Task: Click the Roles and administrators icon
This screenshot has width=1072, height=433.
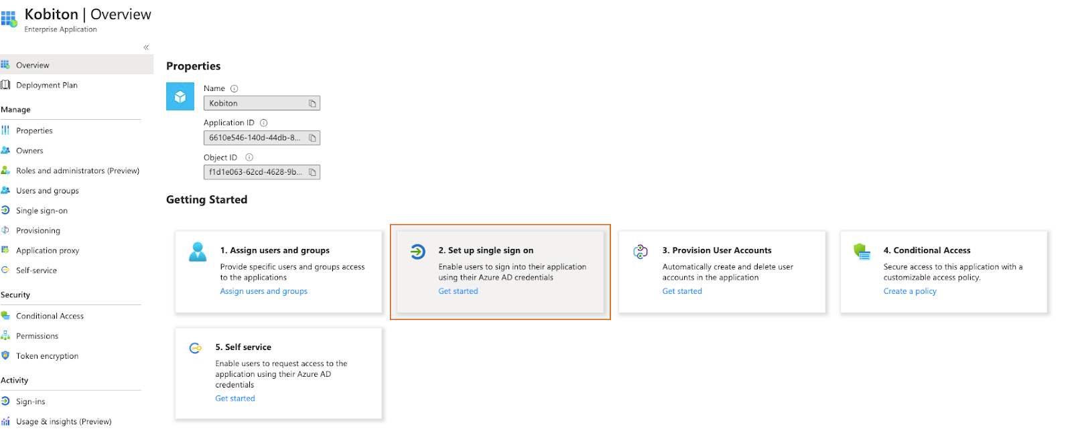Action: (x=5, y=171)
